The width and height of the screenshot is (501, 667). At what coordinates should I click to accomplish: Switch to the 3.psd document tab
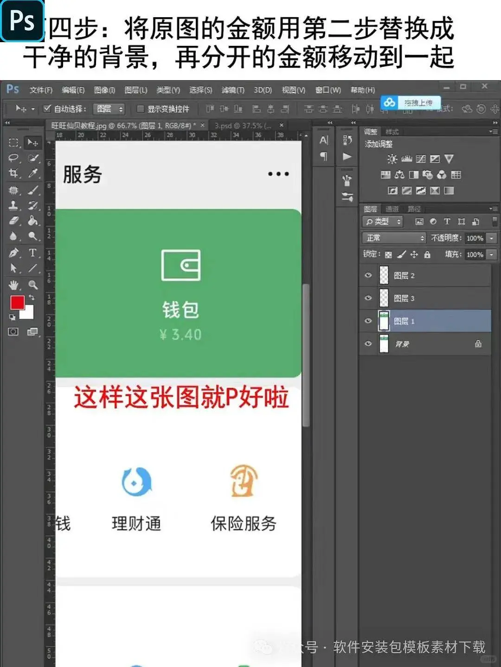[242, 126]
